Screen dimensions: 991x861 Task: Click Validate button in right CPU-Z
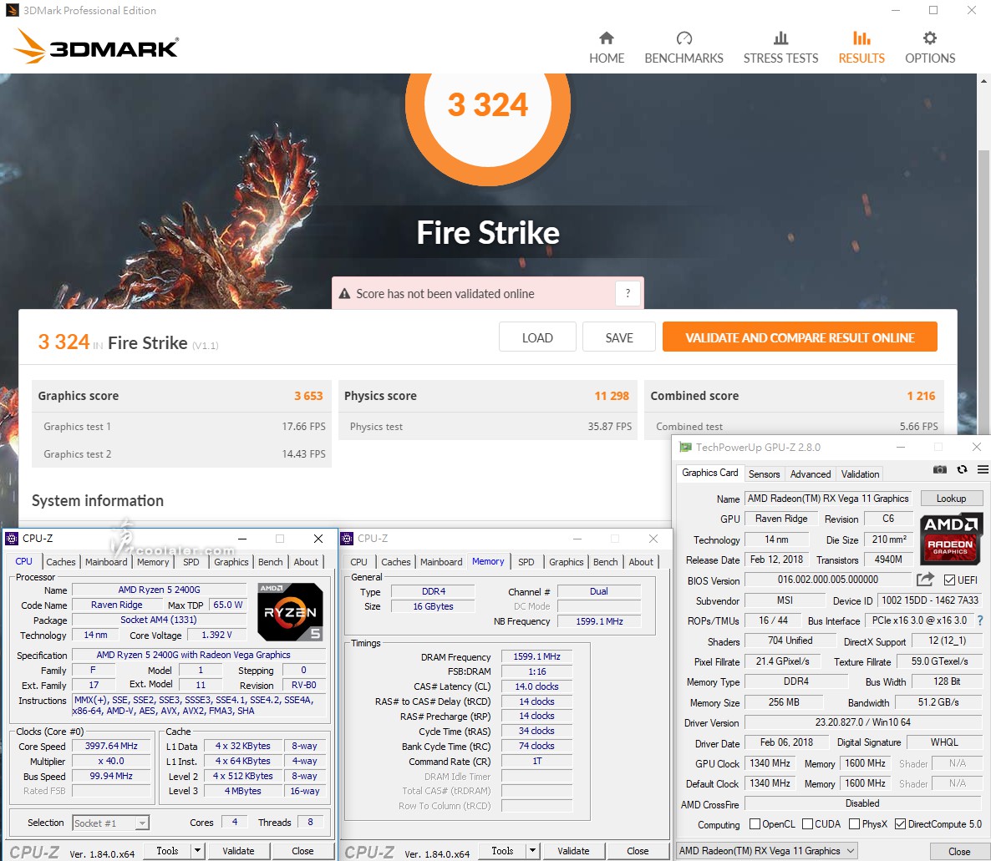[x=573, y=851]
